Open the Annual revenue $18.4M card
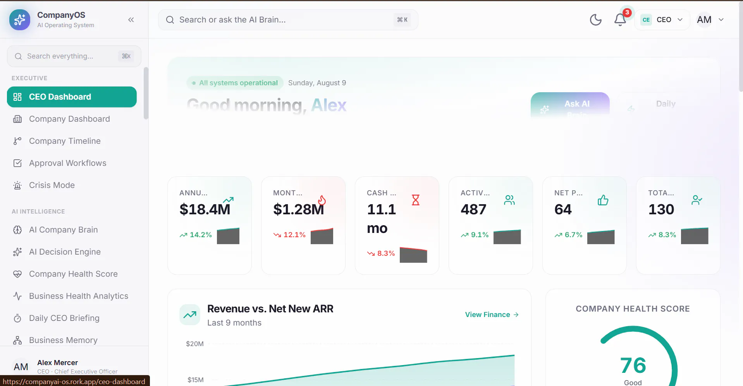This screenshot has height=386, width=743. pyautogui.click(x=210, y=226)
